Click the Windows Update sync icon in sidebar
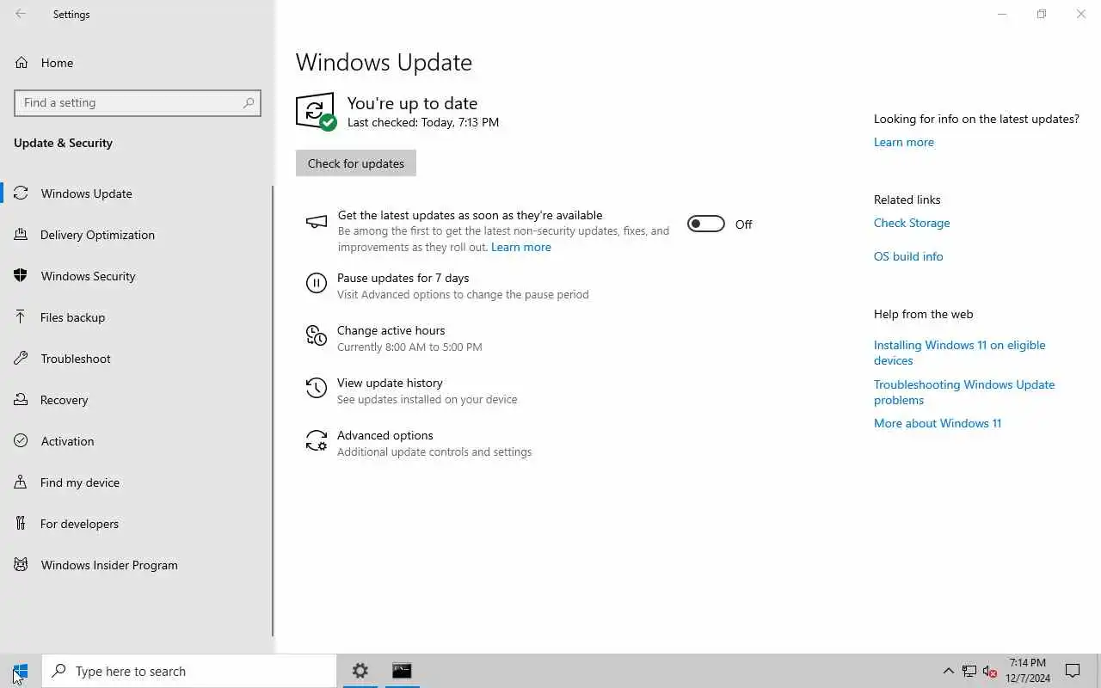The width and height of the screenshot is (1101, 688). click(22, 193)
